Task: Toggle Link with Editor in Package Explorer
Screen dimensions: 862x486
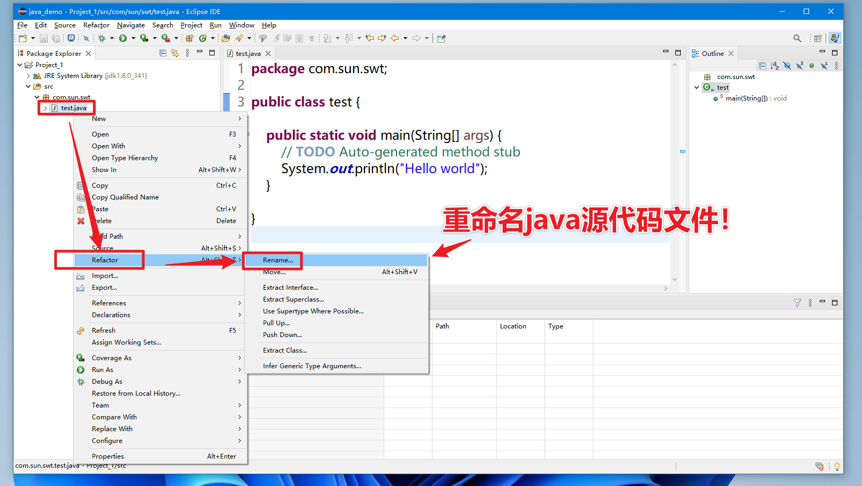Action: point(175,53)
